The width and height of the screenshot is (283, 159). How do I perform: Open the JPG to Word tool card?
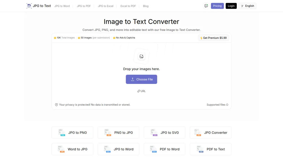coord(118,149)
